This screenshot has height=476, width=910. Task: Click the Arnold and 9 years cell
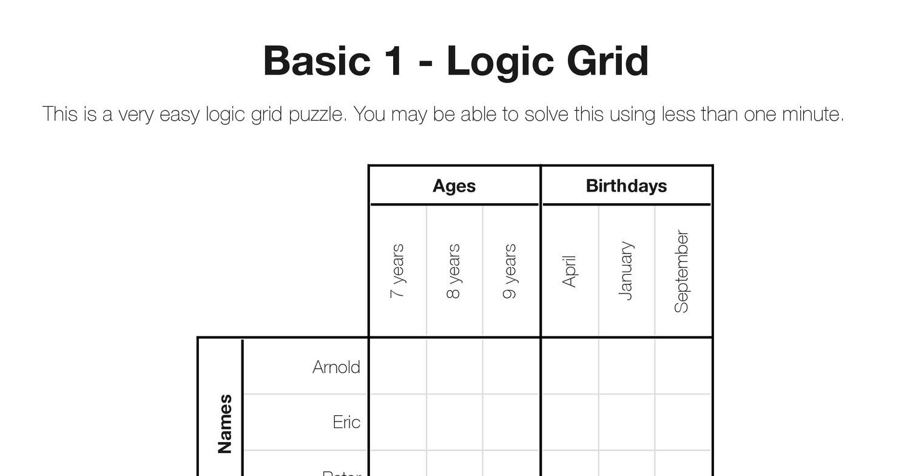tap(511, 366)
